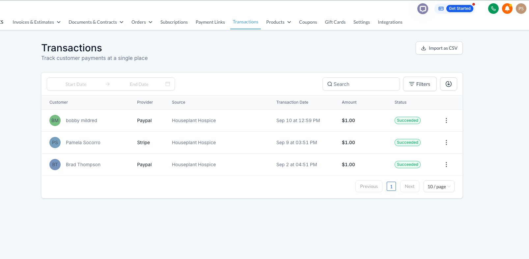Click the customer name Brad Thompson
The image size is (529, 259).
point(83,165)
